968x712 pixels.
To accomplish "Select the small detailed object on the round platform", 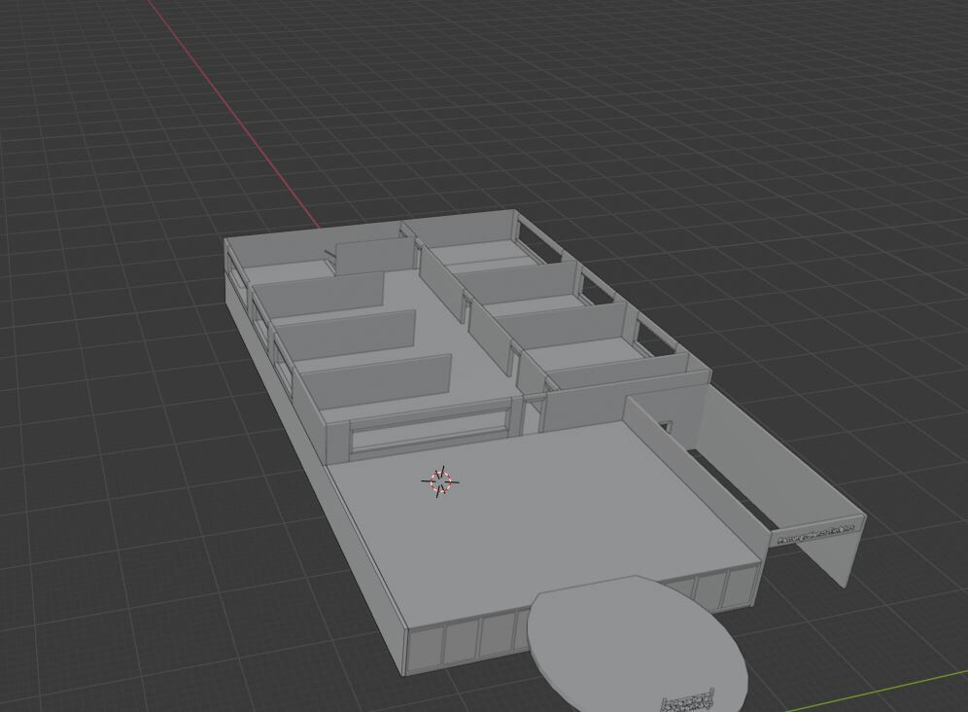I will click(688, 700).
